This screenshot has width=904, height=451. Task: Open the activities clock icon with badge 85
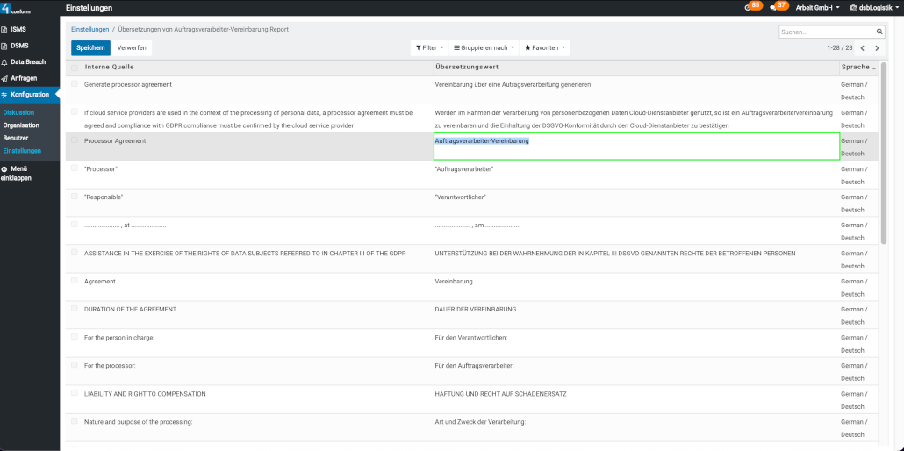(749, 7)
